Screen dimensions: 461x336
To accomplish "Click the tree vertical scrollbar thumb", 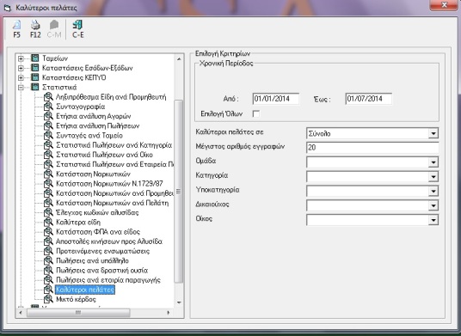I will 179,192.
